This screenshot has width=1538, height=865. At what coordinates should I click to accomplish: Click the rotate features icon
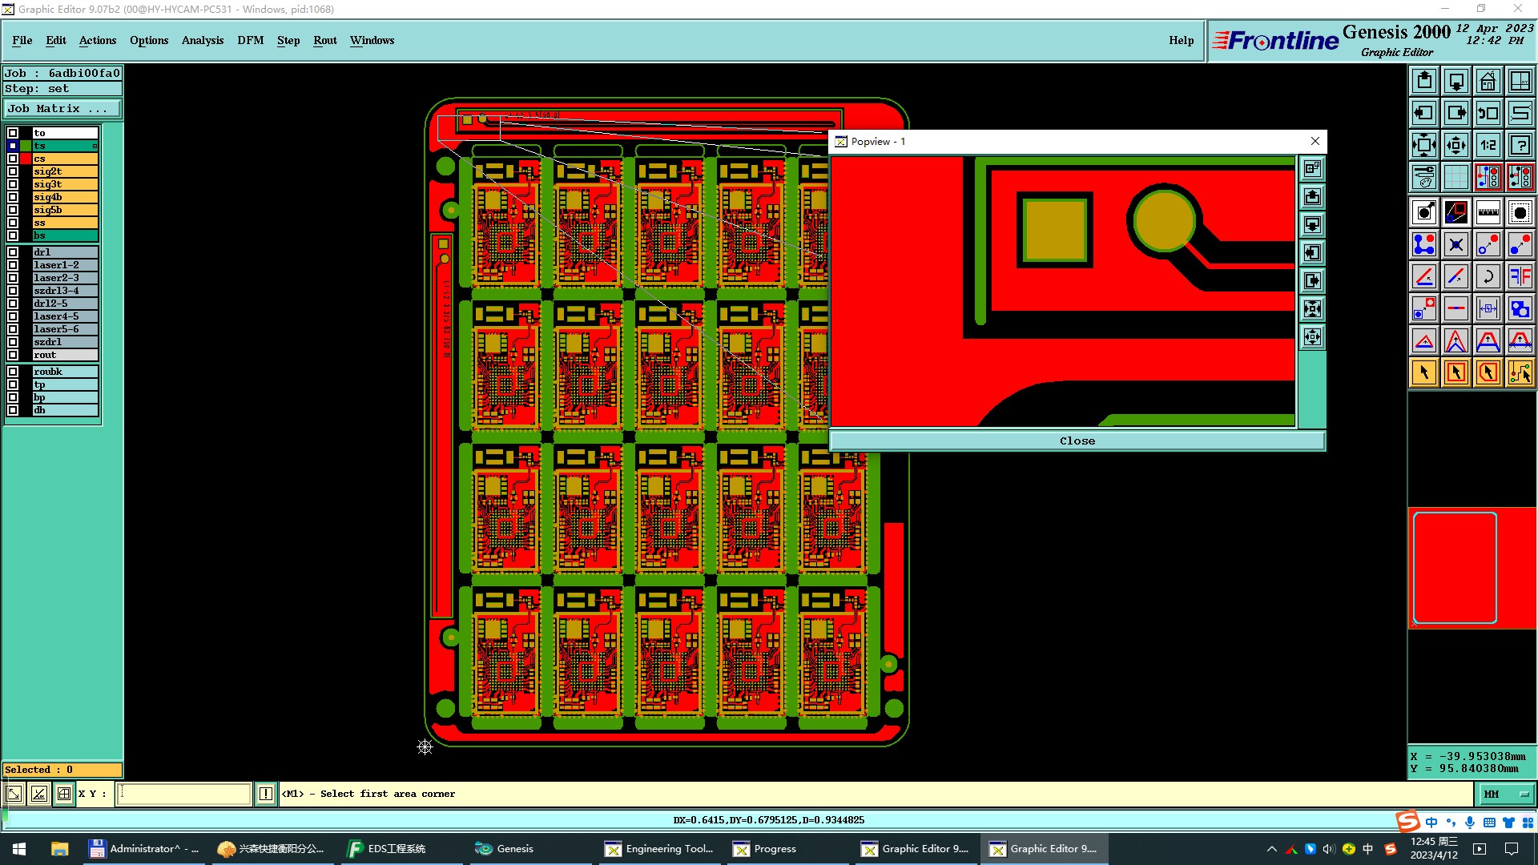point(1488,276)
